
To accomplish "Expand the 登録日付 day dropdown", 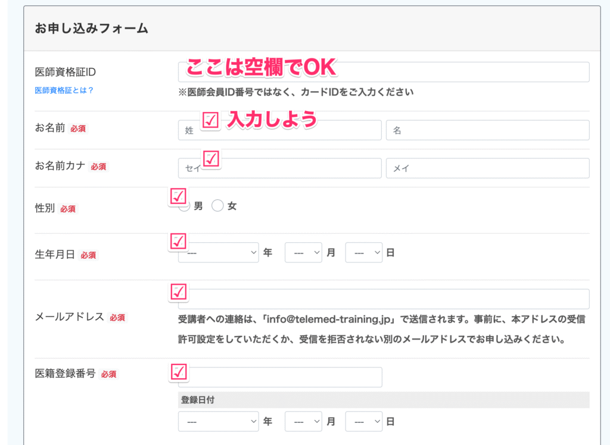I will (x=364, y=422).
